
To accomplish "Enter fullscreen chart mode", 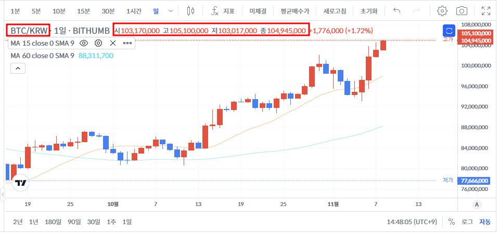I will coord(485,11).
